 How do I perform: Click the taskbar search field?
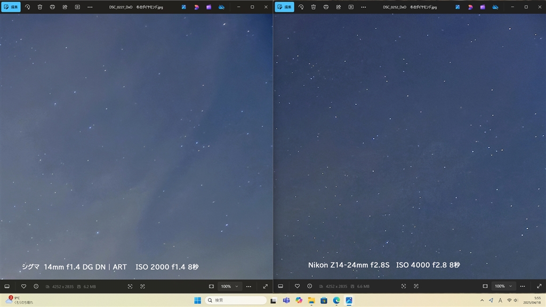click(x=236, y=301)
